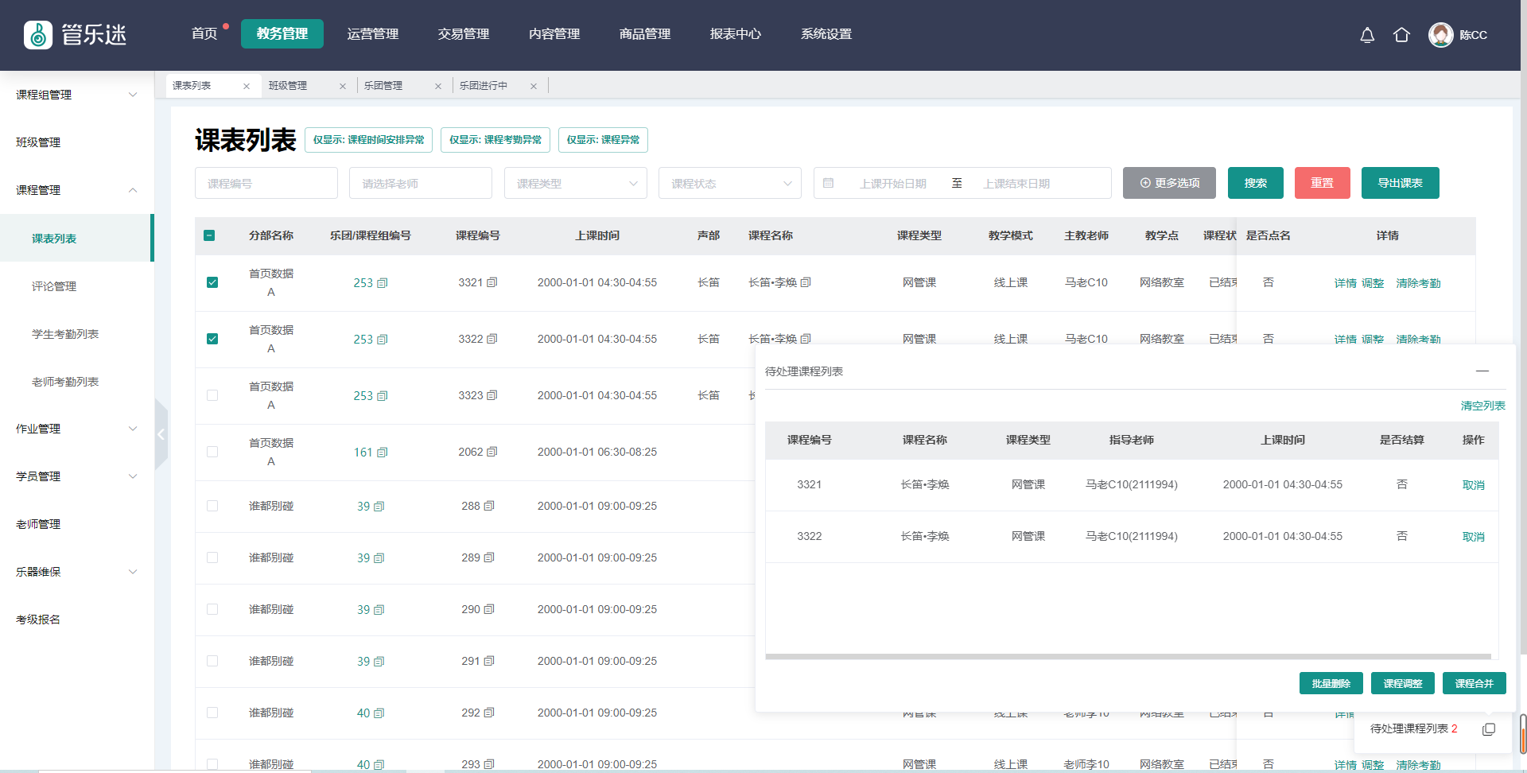Copy course number 3321 with copy icon

click(492, 282)
